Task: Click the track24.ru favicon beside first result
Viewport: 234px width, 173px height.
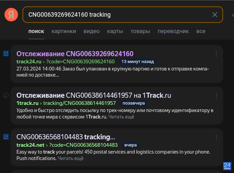Action: click(6, 53)
